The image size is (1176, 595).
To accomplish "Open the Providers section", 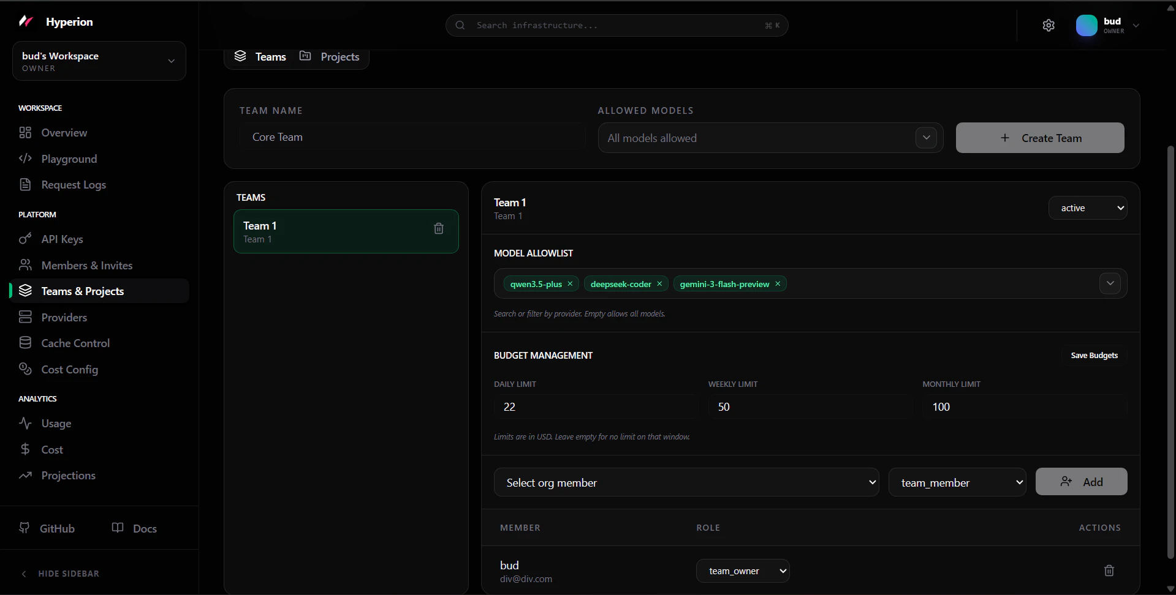I will click(64, 317).
